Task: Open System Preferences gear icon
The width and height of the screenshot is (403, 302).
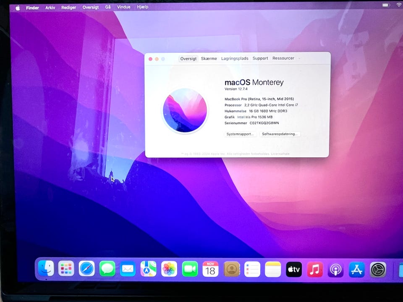Action: (378, 269)
